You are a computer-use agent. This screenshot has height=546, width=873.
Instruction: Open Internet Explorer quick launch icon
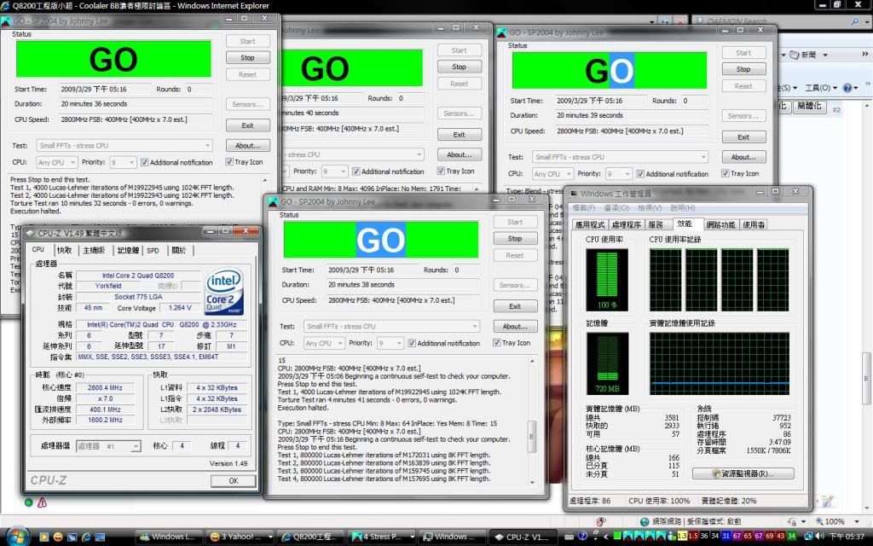coord(86,537)
